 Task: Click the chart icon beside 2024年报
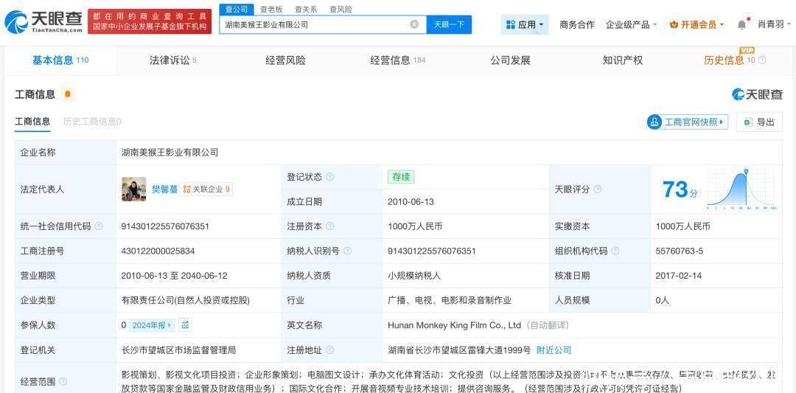186,325
